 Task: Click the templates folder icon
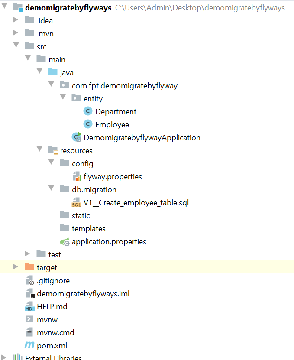pos(65,228)
